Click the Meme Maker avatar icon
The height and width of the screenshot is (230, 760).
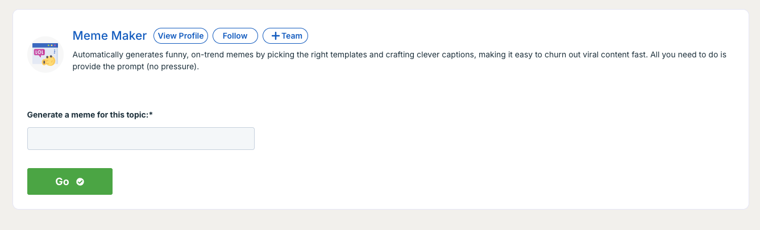45,55
